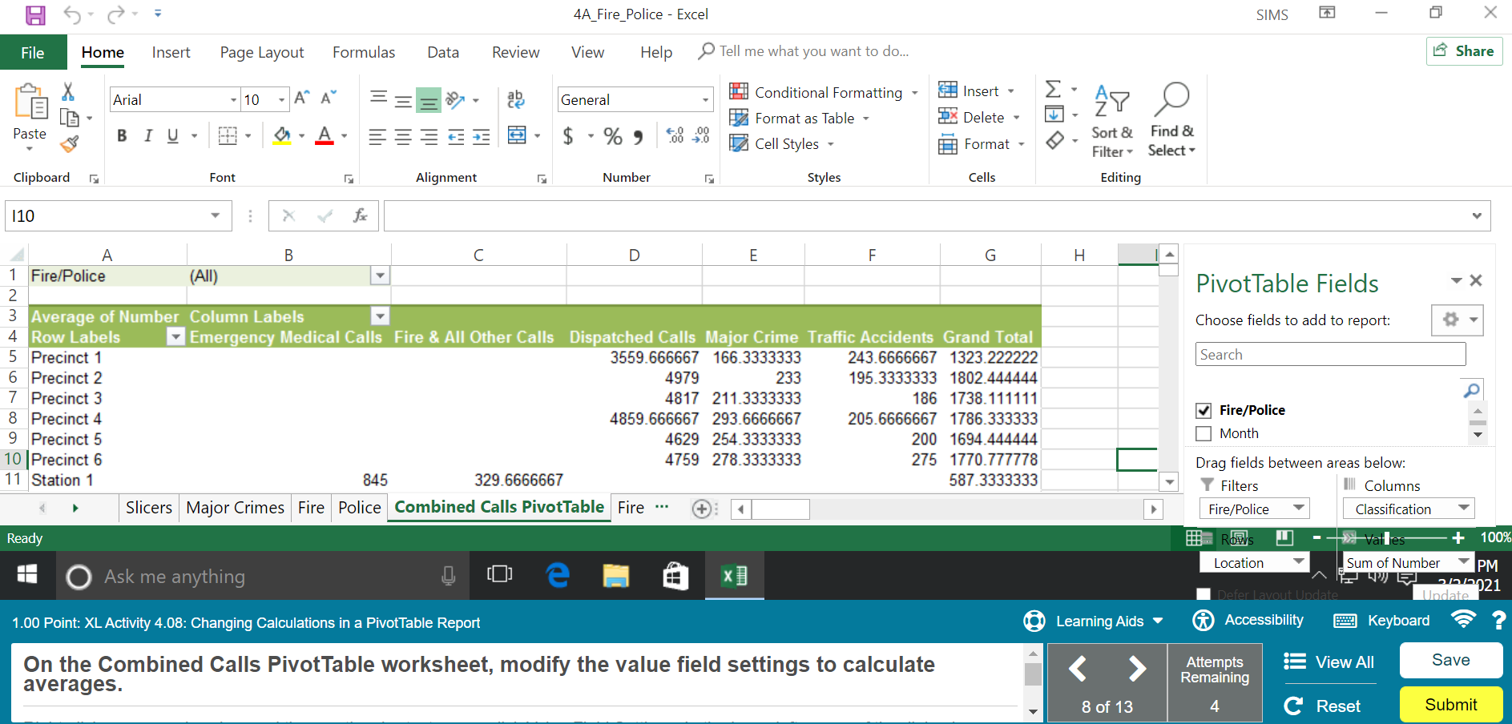
Task: Open the Row Labels filter dropdown
Action: click(175, 336)
